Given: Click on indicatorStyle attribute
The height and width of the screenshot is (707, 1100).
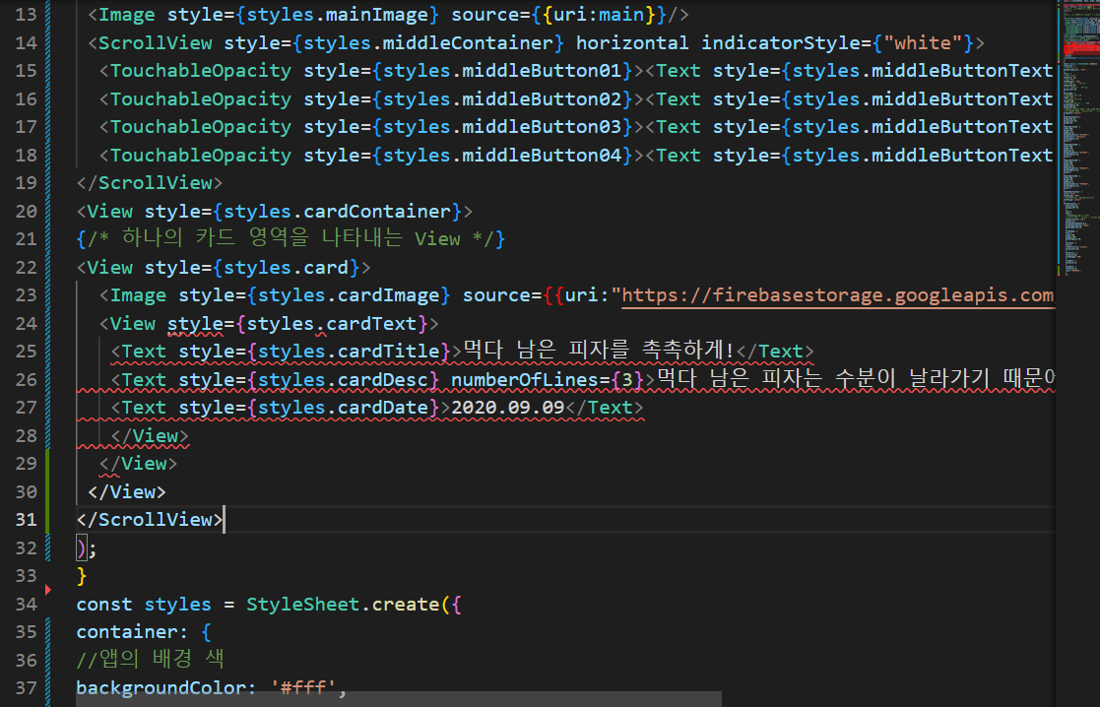Looking at the screenshot, I should point(781,42).
